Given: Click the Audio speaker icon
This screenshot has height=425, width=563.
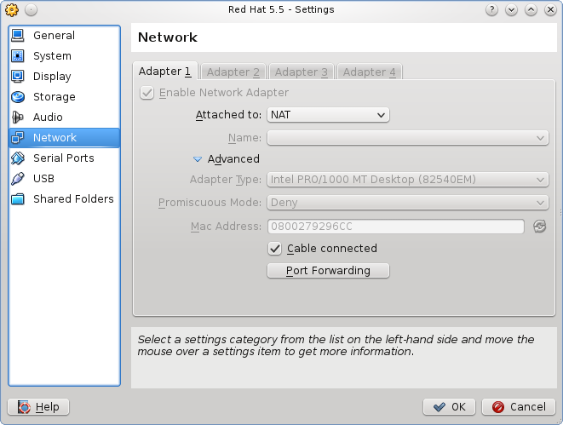Looking at the screenshot, I should coord(18,117).
